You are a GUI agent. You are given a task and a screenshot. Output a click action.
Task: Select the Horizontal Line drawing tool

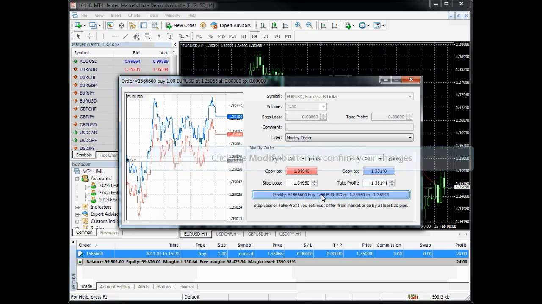point(114,36)
